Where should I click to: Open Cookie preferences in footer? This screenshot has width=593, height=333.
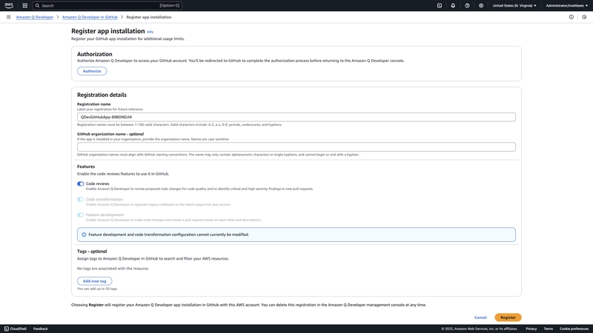tap(574, 329)
